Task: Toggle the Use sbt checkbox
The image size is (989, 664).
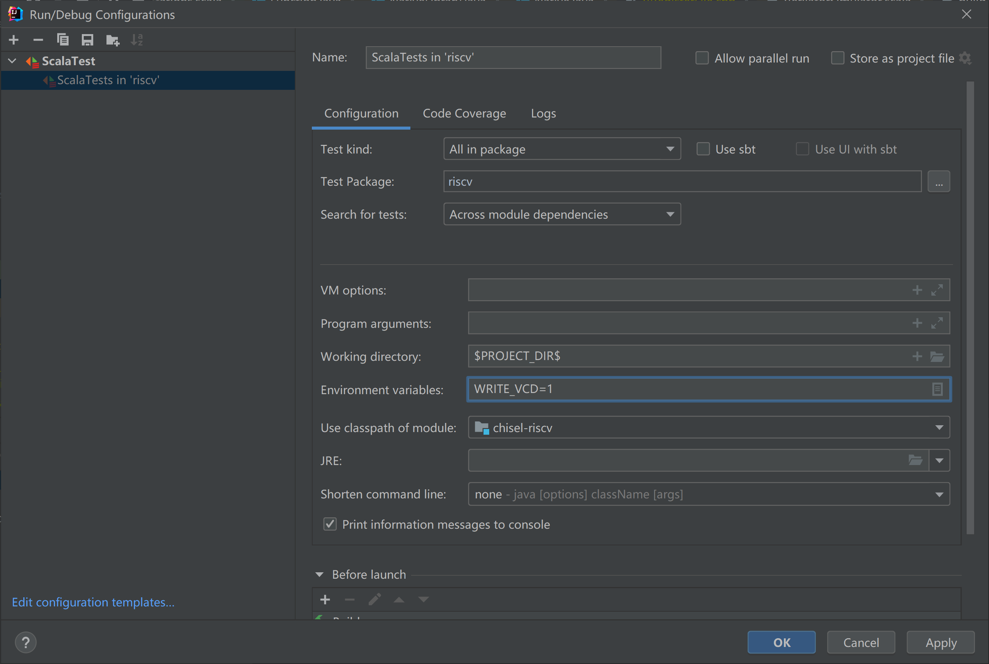Action: point(703,149)
